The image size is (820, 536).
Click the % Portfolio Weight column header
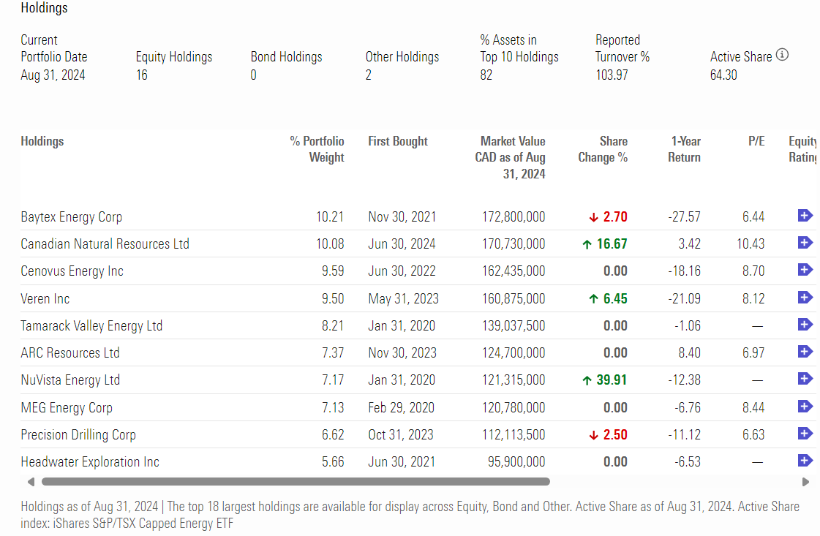click(317, 150)
